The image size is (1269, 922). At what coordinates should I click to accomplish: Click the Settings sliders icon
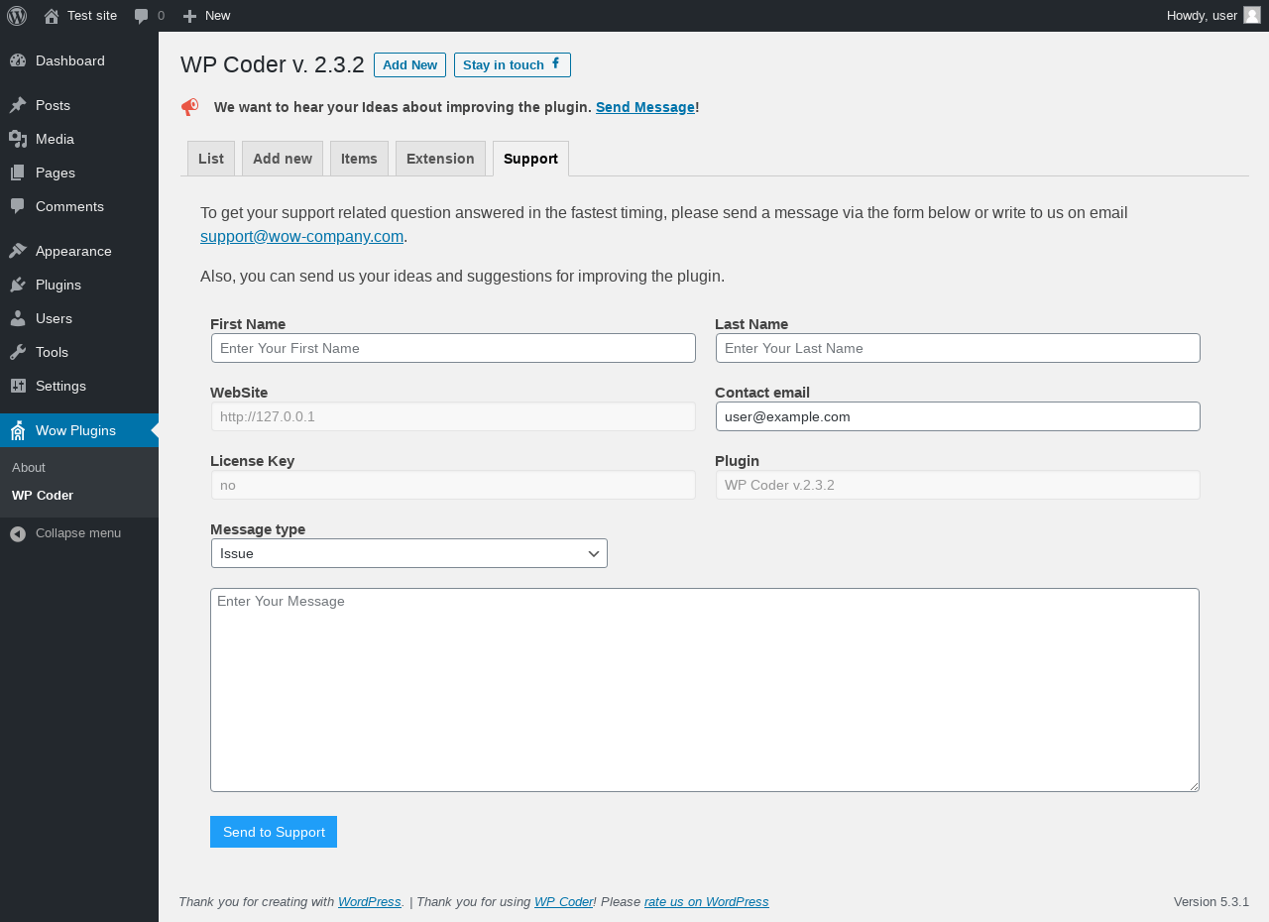18,386
